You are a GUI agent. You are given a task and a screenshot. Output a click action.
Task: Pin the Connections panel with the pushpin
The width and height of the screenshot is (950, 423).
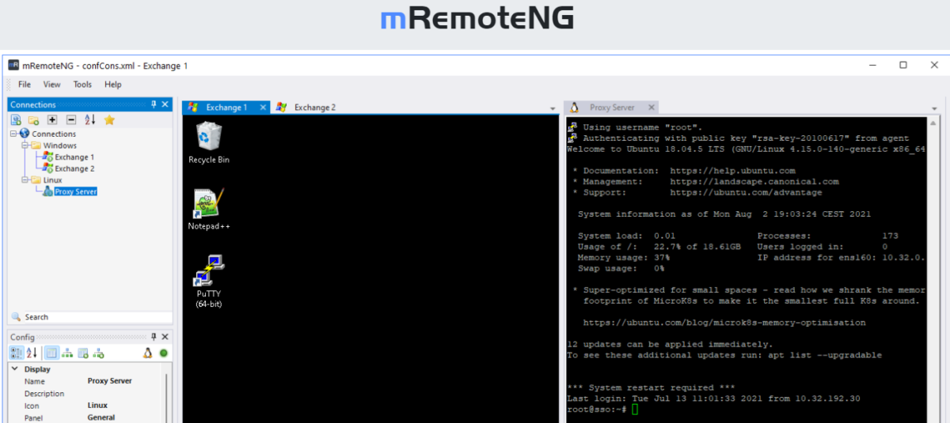[x=154, y=104]
